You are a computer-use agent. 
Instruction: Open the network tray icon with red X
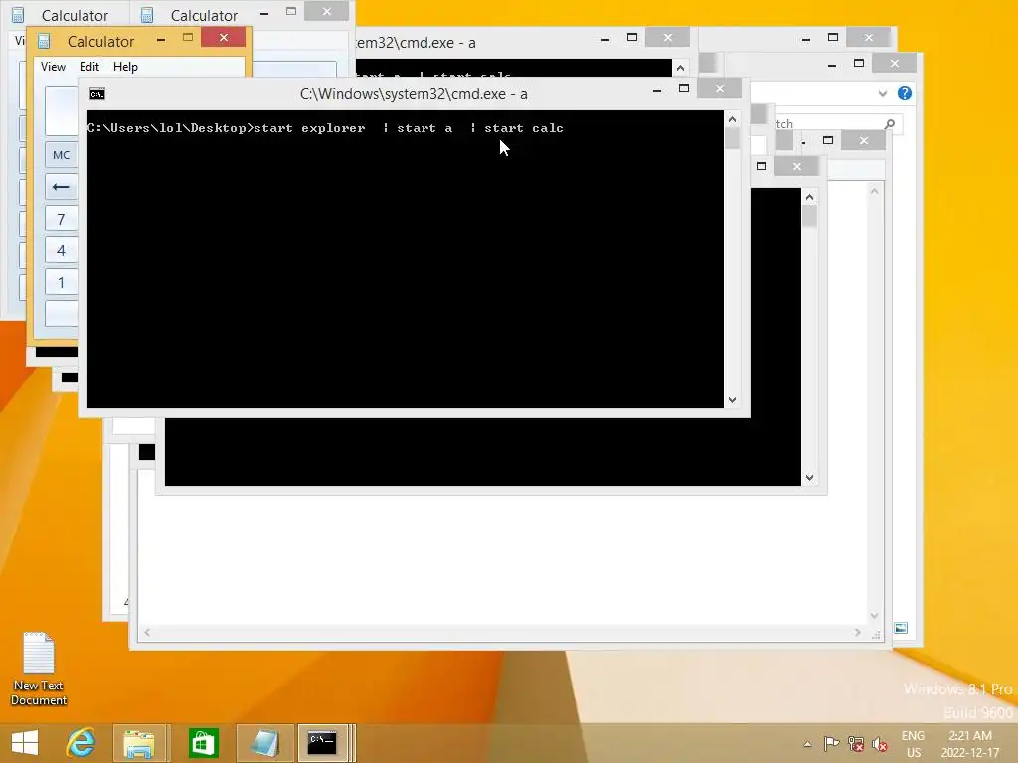pos(856,743)
